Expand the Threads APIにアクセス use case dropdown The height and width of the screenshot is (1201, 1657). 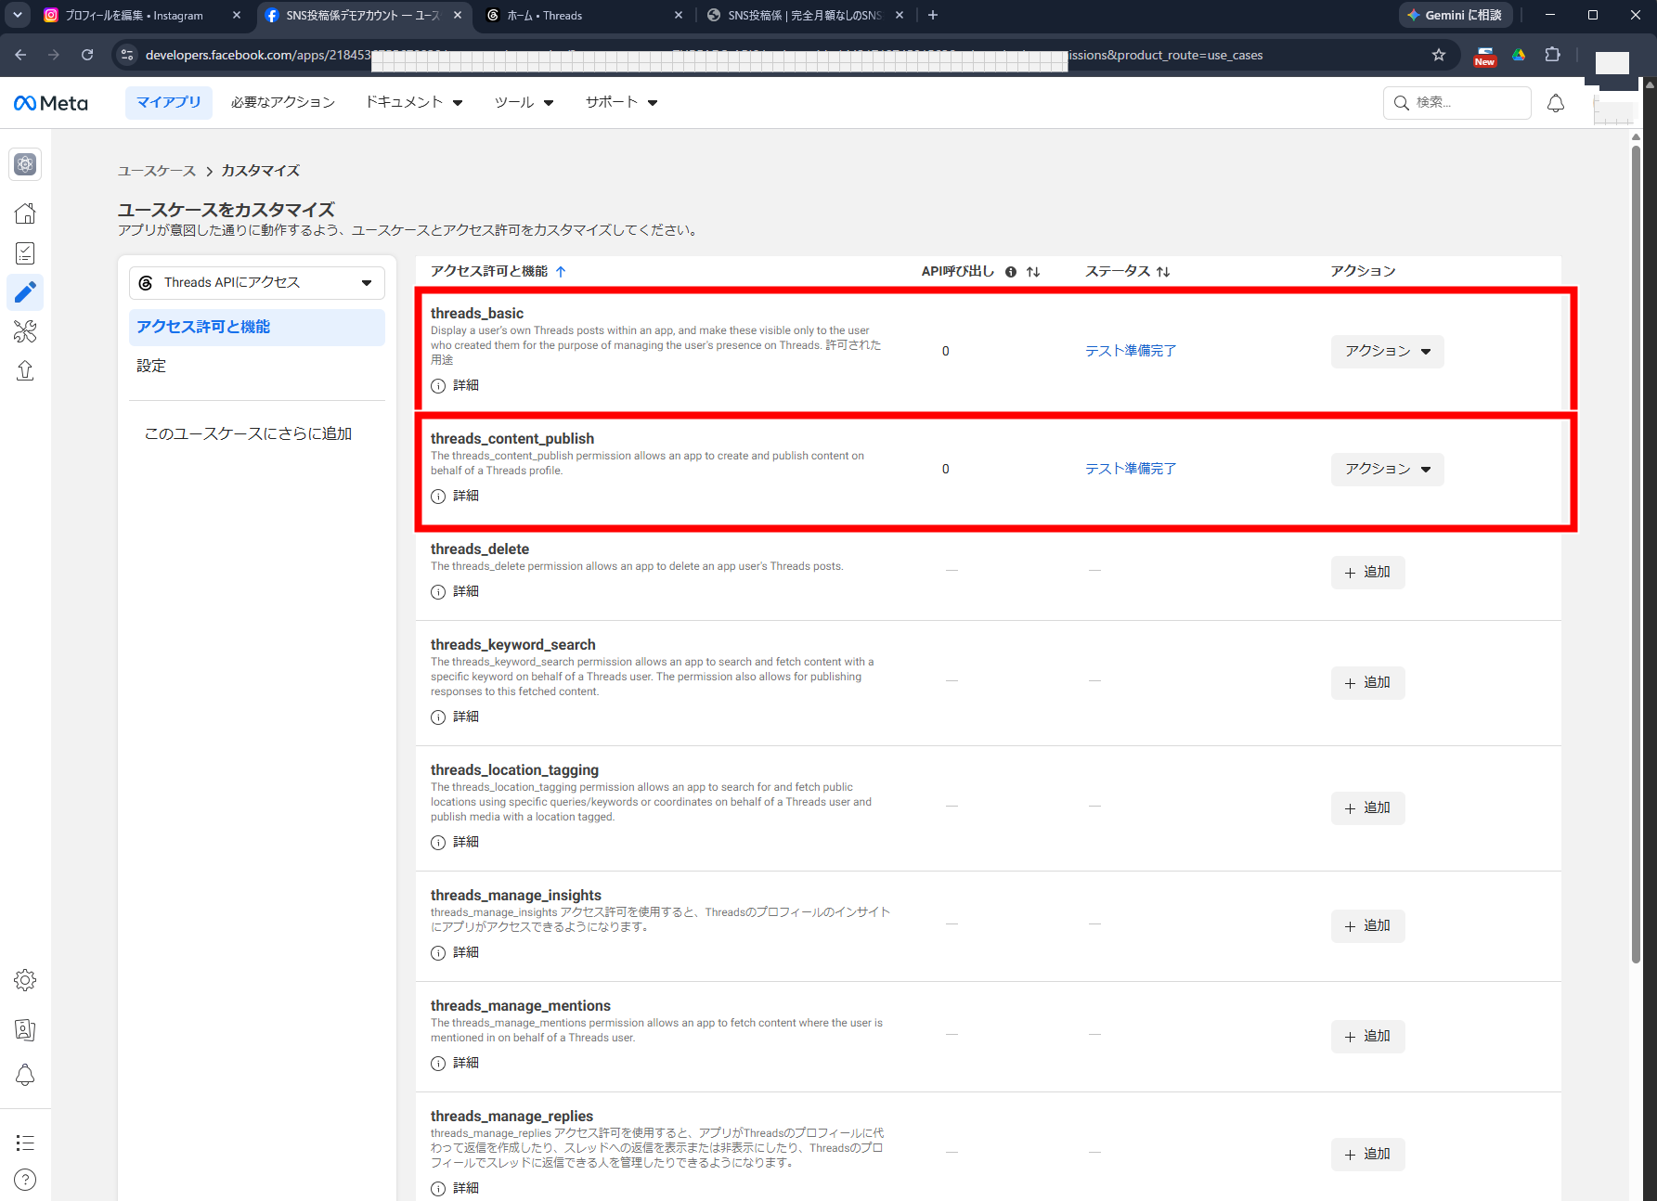click(257, 282)
